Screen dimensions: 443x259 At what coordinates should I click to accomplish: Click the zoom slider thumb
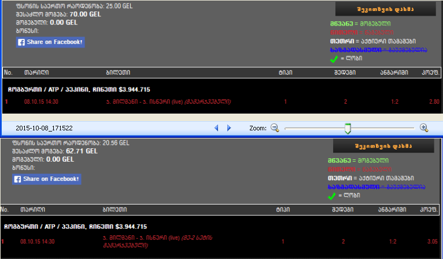point(348,129)
